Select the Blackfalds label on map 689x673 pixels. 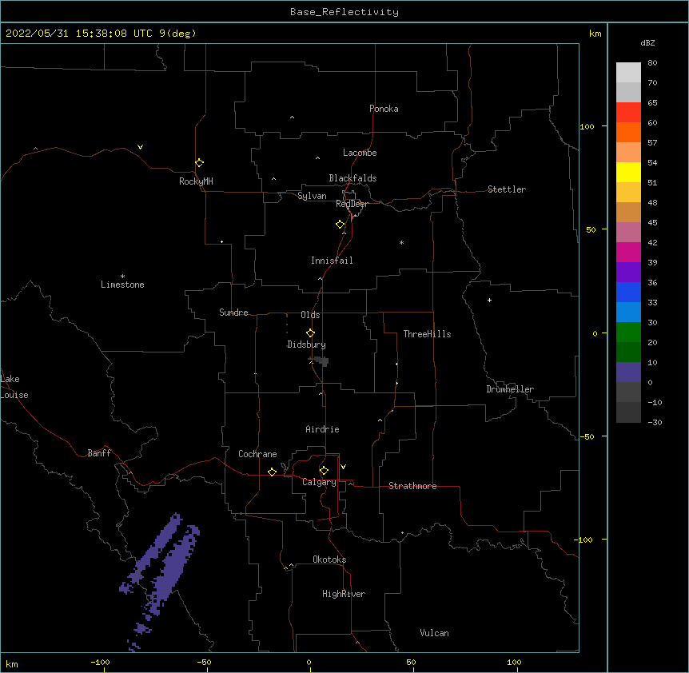pyautogui.click(x=352, y=178)
